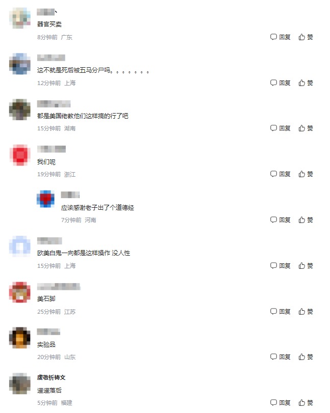330x413 pixels.
Task: Like the 实验品 comment from 山东
Action: click(x=306, y=356)
